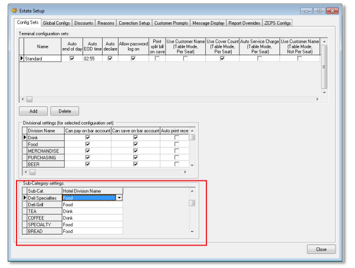Disable Auto declare checkbox for Standard
The image size is (355, 268).
point(110,59)
